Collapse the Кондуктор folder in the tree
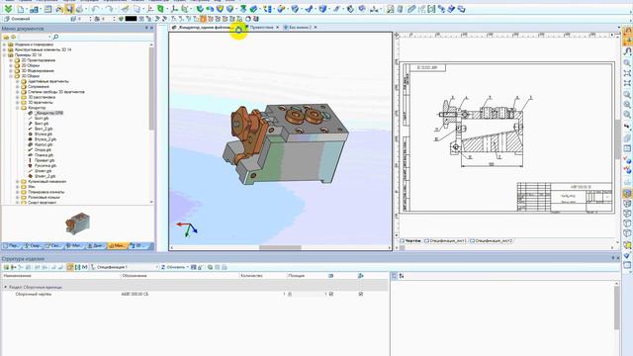The height and width of the screenshot is (356, 633). coord(18,108)
